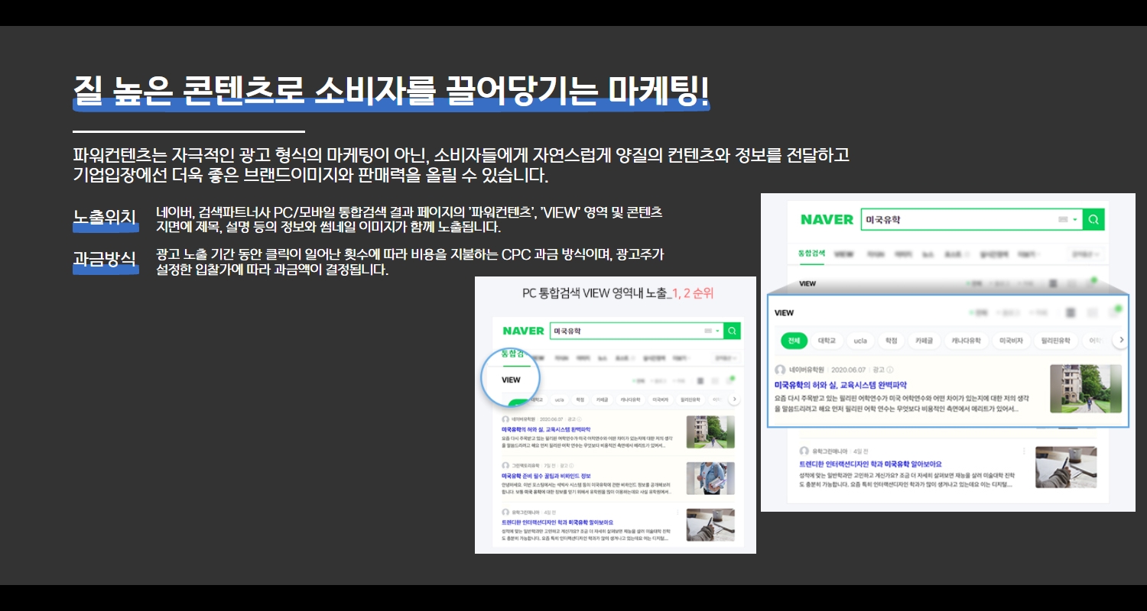Click the 2020.06.07 date in the enlarged panel

pos(849,370)
